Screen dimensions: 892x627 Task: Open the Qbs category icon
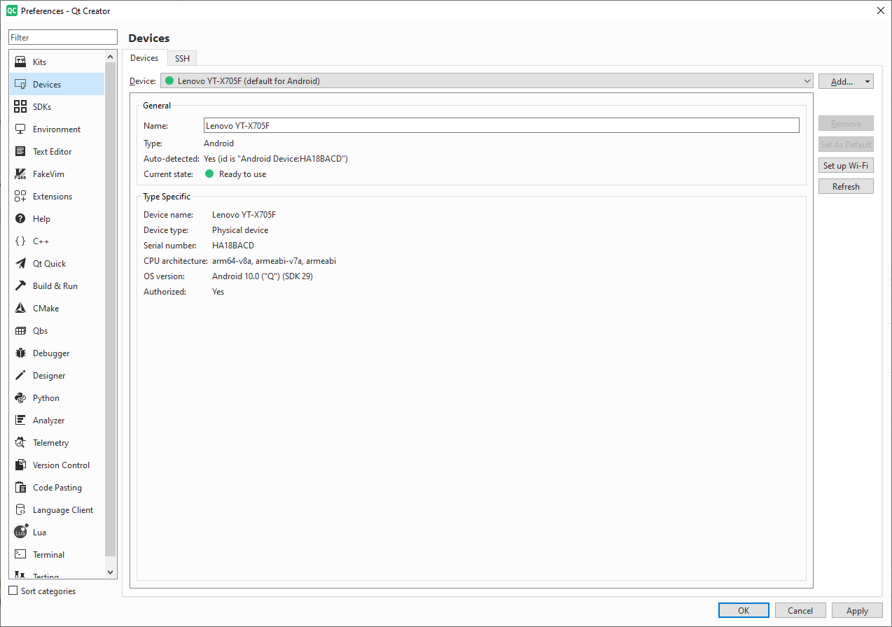(x=20, y=331)
